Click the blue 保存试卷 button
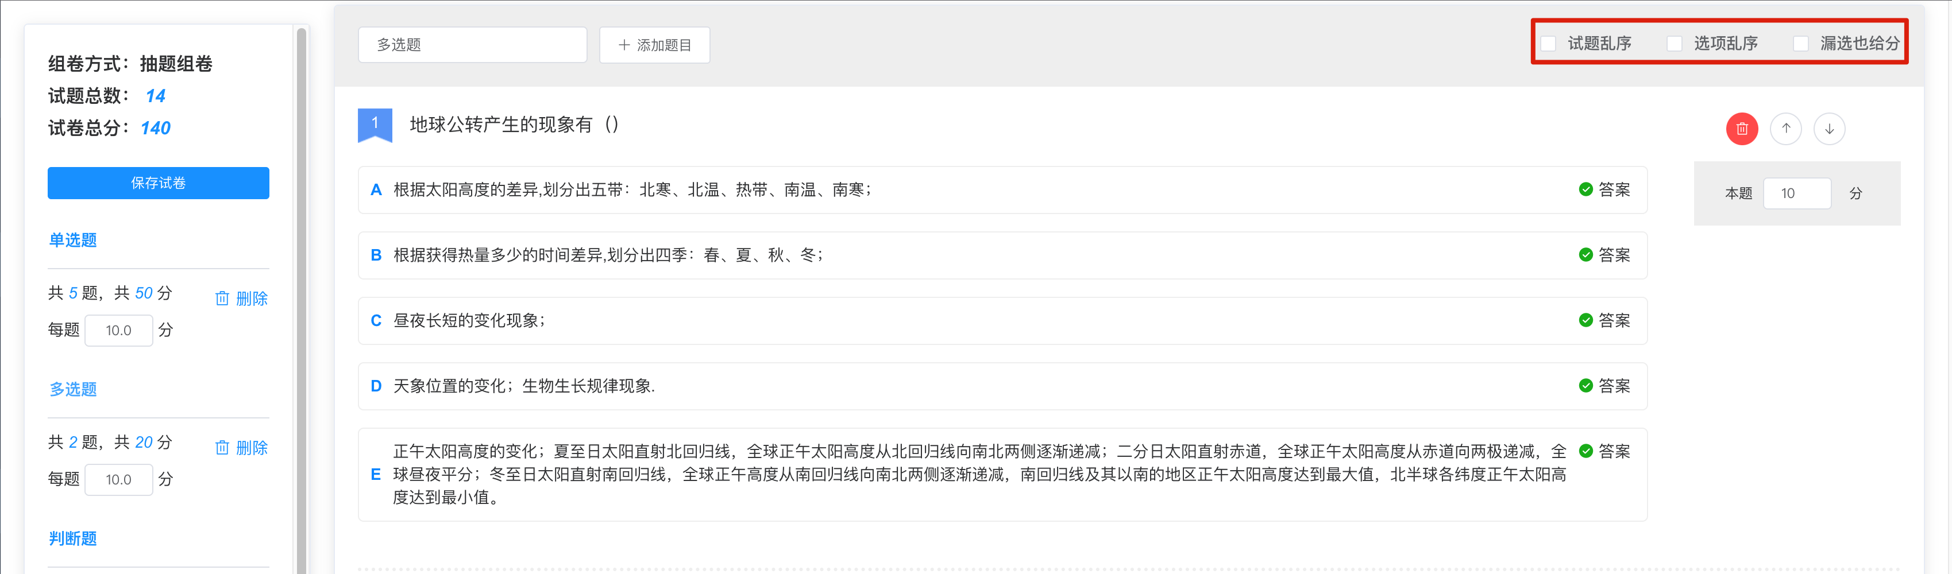1952x574 pixels. click(x=159, y=183)
